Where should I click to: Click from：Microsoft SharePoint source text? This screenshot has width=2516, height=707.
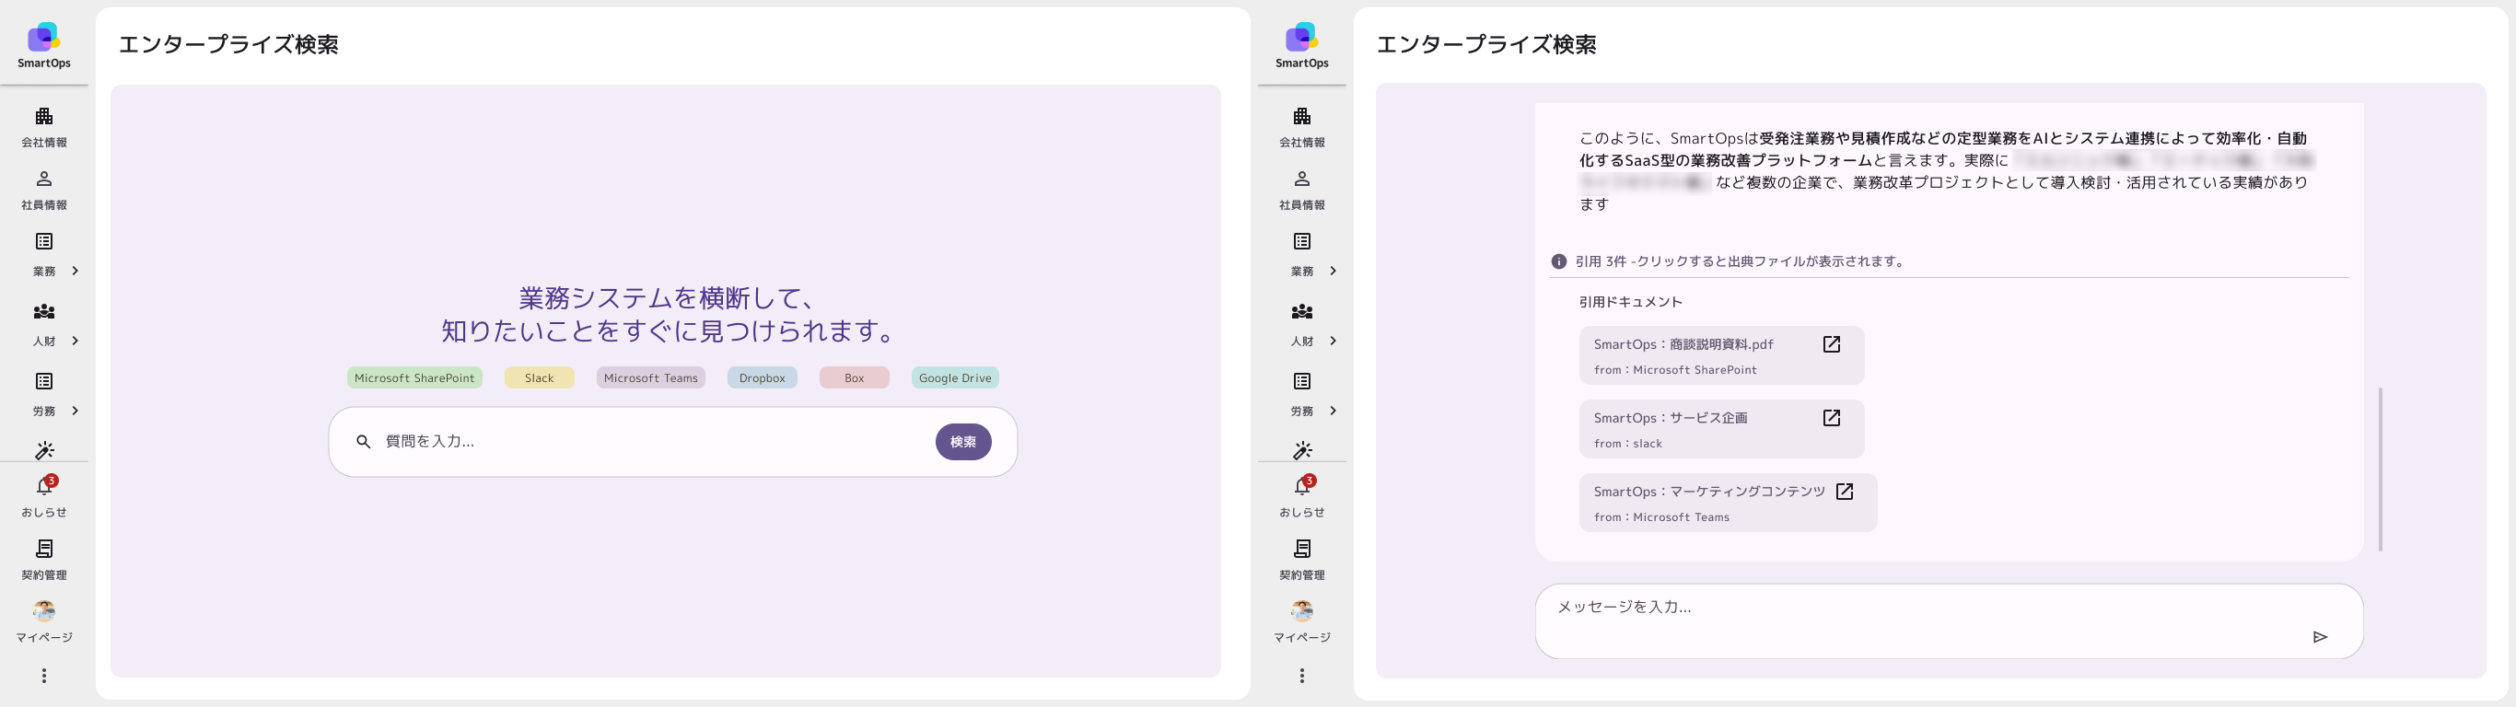pyautogui.click(x=1675, y=370)
